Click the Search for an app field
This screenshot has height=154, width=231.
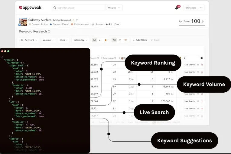[79, 8]
